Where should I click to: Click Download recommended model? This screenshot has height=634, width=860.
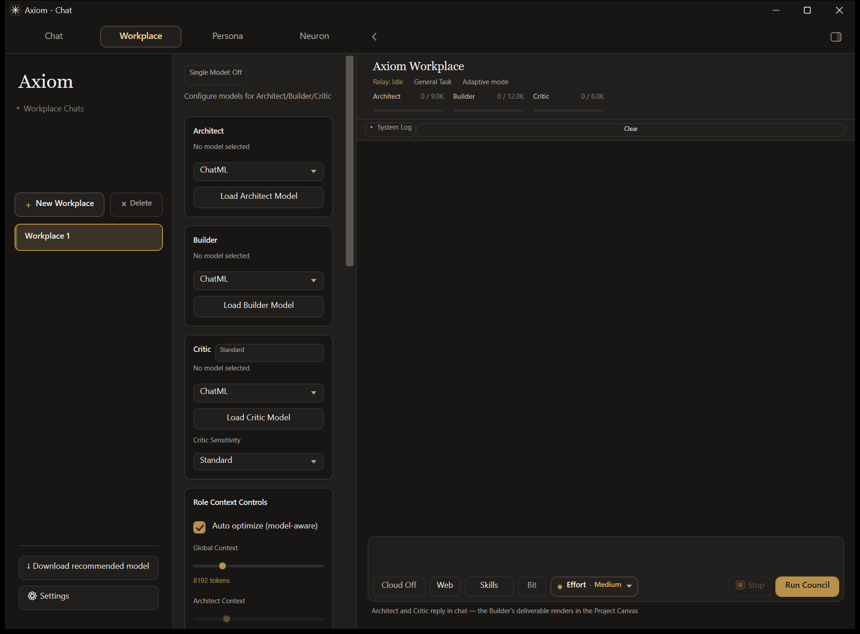point(89,567)
